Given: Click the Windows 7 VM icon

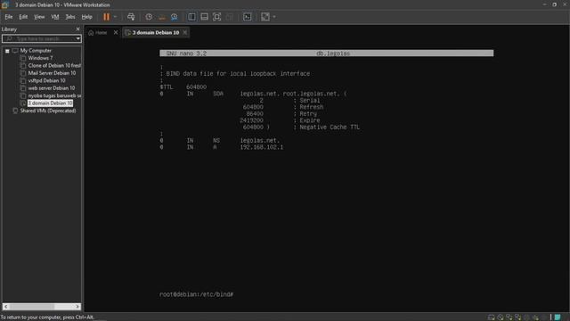Looking at the screenshot, I should pos(23,58).
